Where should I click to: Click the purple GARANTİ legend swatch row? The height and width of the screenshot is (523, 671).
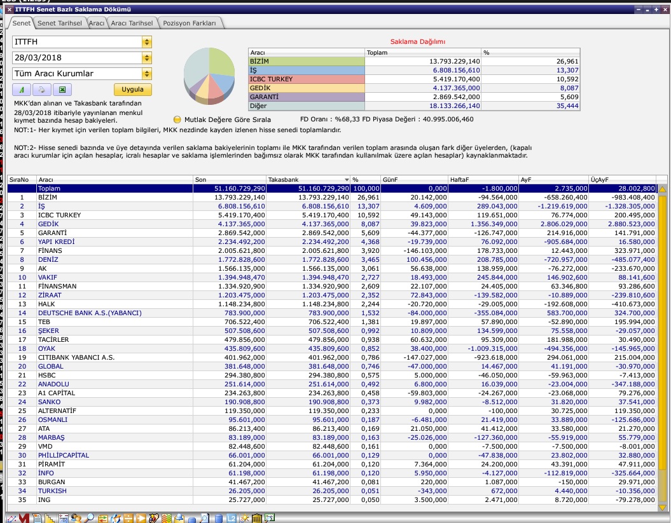[307, 97]
